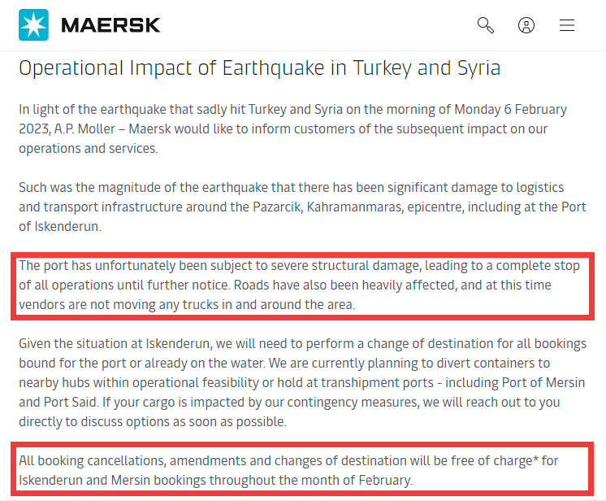The height and width of the screenshot is (501, 606).
Task: Open the search magnifier icon
Action: pos(486,25)
